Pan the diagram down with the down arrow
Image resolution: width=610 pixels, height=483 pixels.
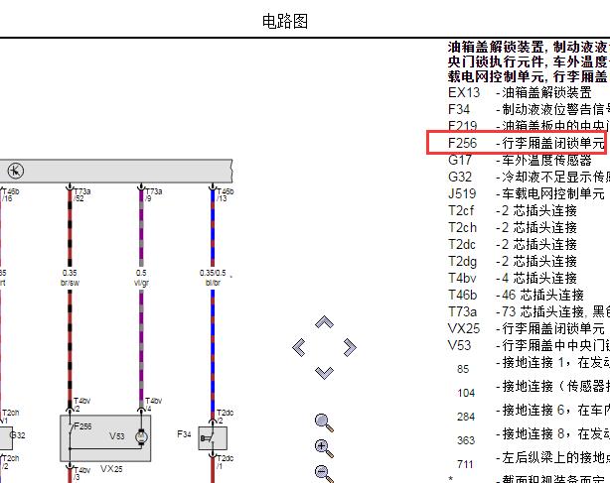pyautogui.click(x=324, y=372)
